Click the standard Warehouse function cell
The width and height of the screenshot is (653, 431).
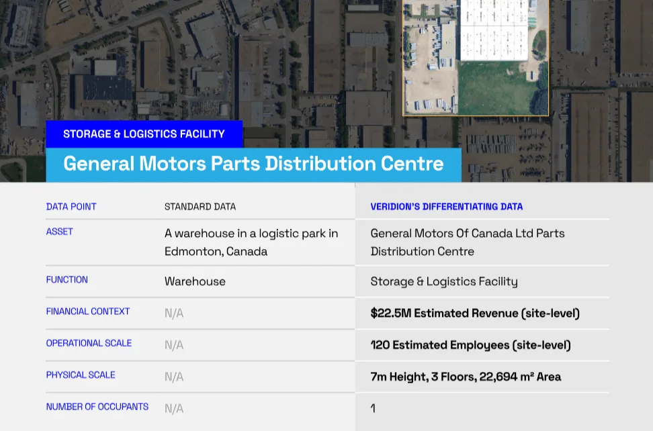pos(195,281)
